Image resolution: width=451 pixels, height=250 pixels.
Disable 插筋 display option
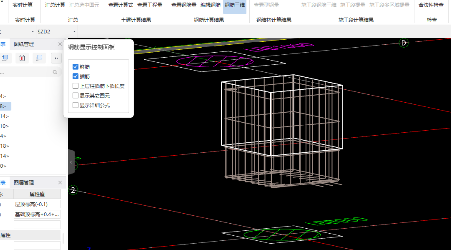[x=75, y=76]
